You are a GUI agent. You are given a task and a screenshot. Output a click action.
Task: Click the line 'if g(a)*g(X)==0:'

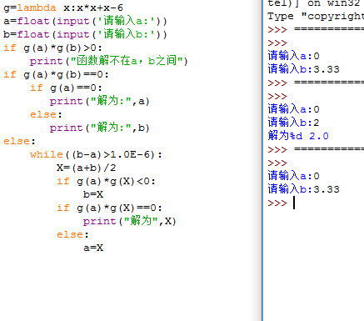click(x=109, y=208)
